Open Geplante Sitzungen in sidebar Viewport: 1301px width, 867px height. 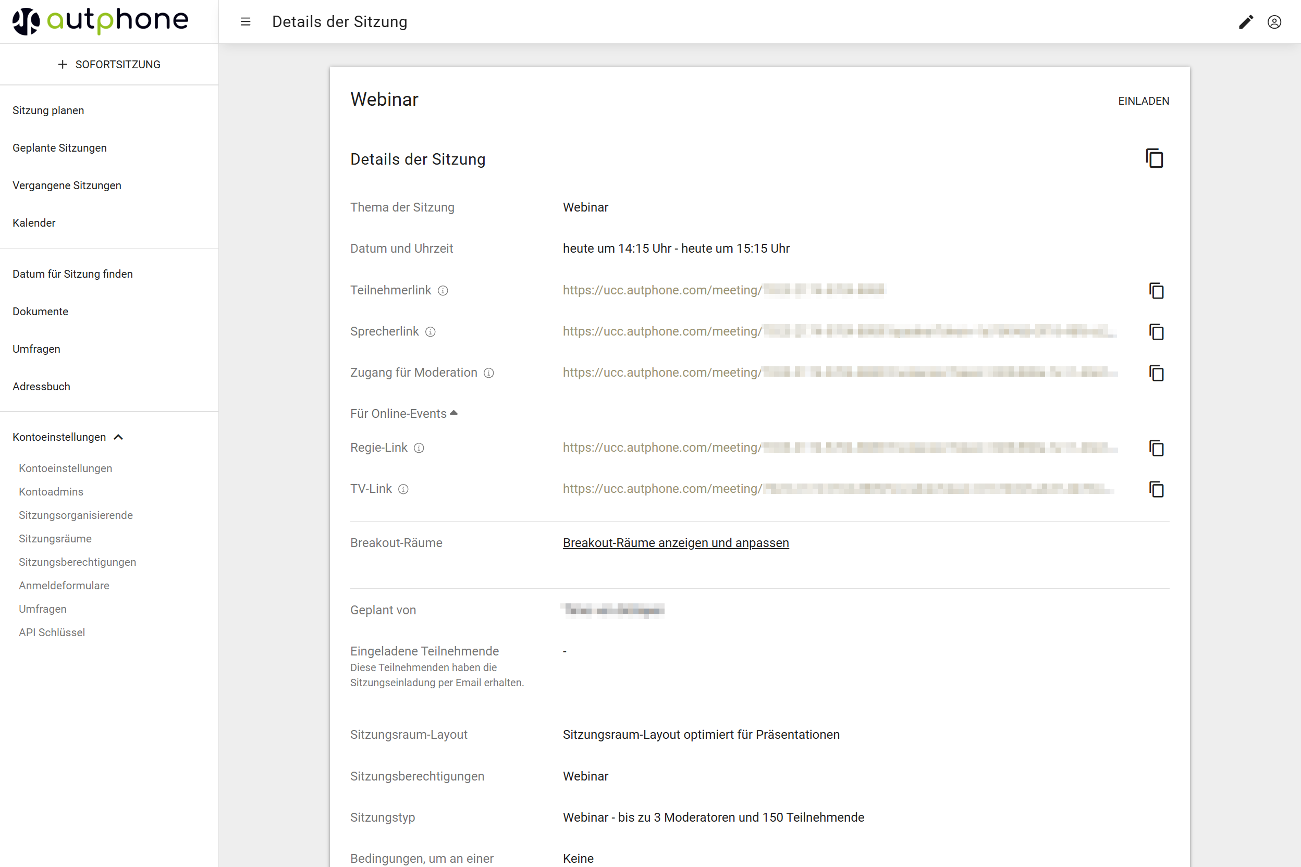click(60, 147)
